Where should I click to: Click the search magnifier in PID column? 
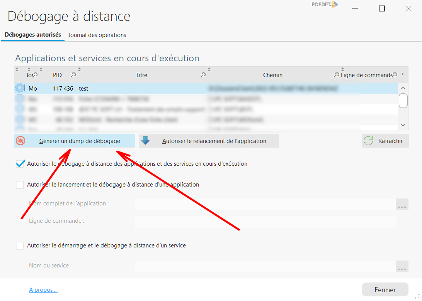(x=73, y=75)
